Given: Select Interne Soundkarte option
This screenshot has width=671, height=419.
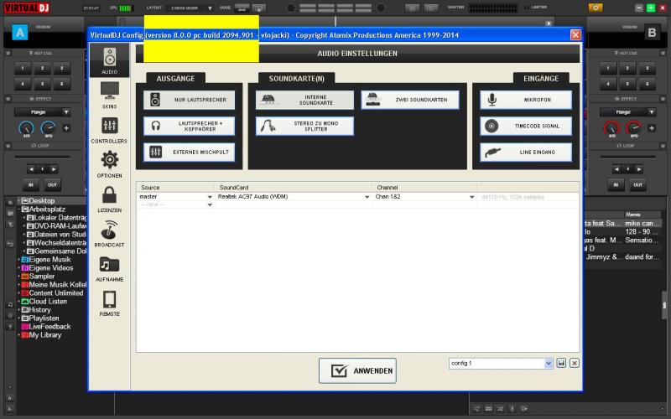Looking at the screenshot, I should click(x=304, y=100).
